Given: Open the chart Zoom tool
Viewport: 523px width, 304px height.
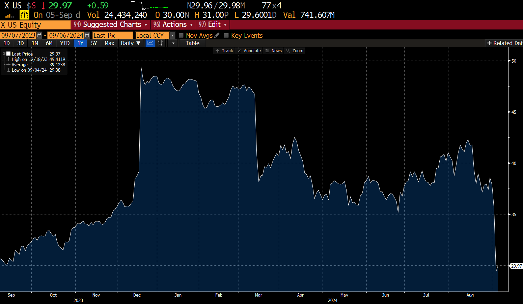Looking at the screenshot, I should click(x=295, y=51).
